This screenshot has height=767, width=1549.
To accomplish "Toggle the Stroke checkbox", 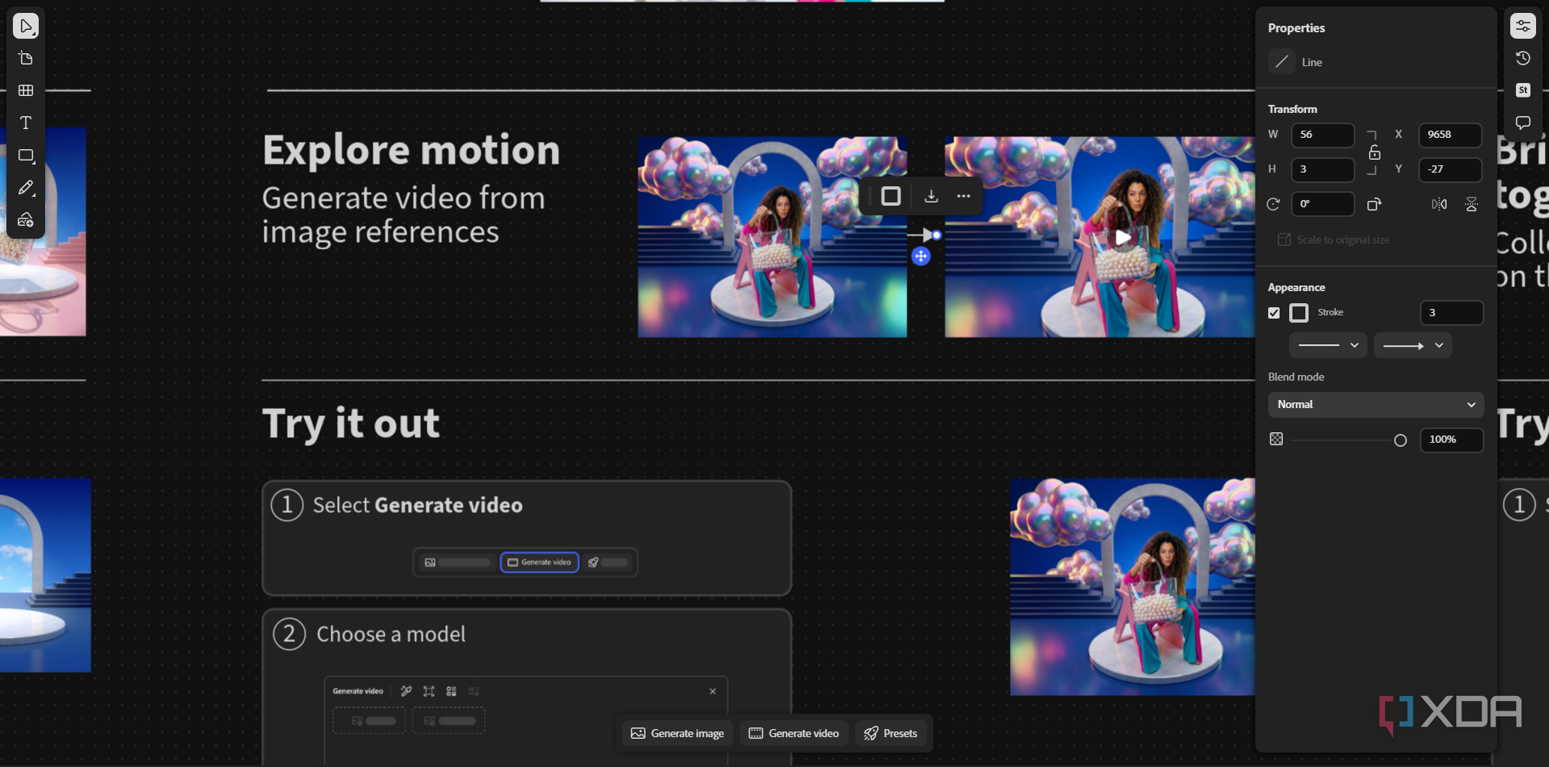I will [x=1274, y=313].
